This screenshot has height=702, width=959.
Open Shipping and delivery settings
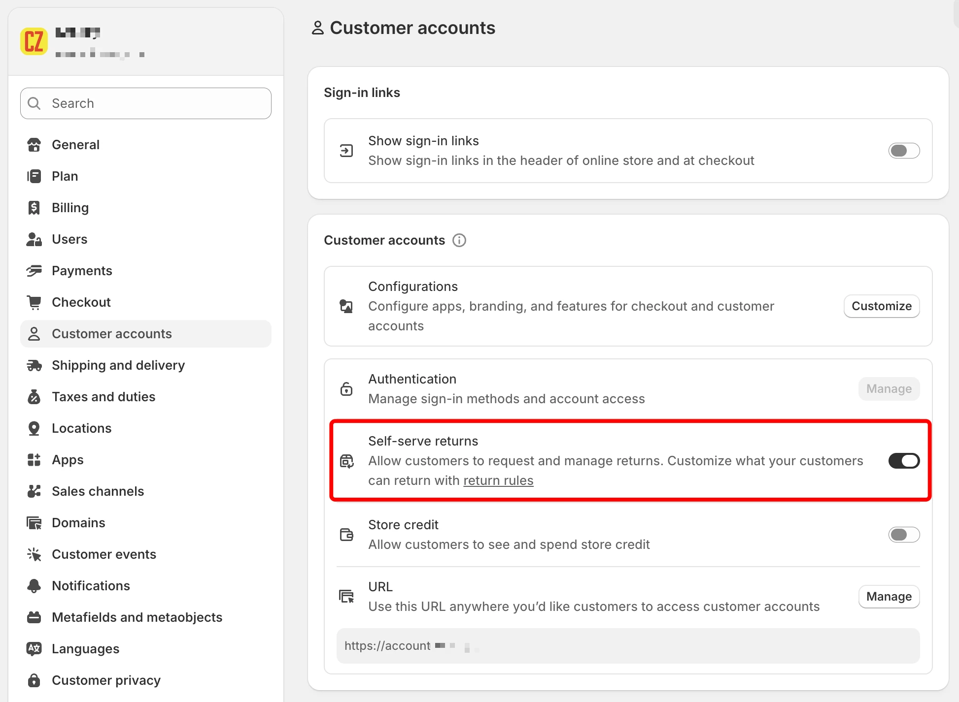click(146, 365)
